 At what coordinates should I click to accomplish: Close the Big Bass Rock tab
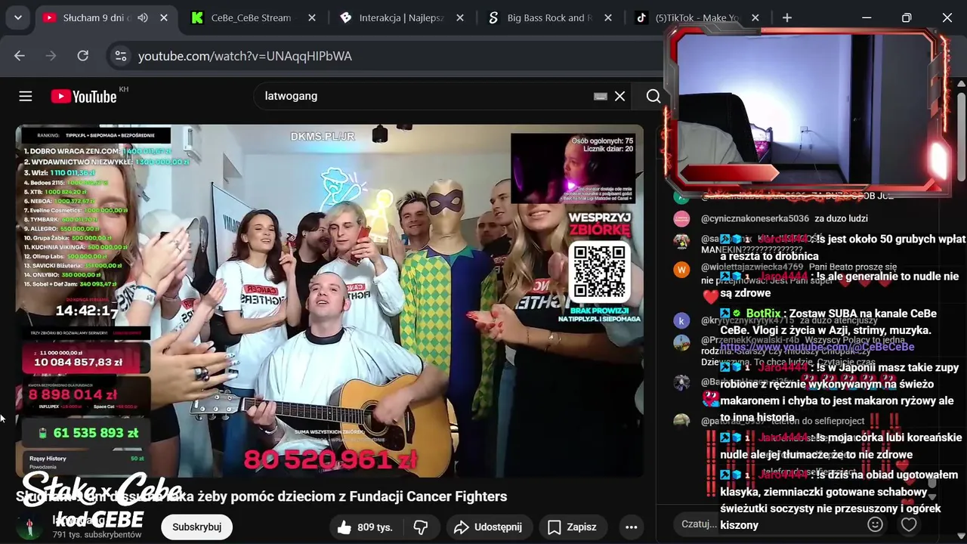tap(607, 17)
